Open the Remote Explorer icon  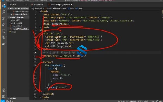pyautogui.click(x=4, y=31)
